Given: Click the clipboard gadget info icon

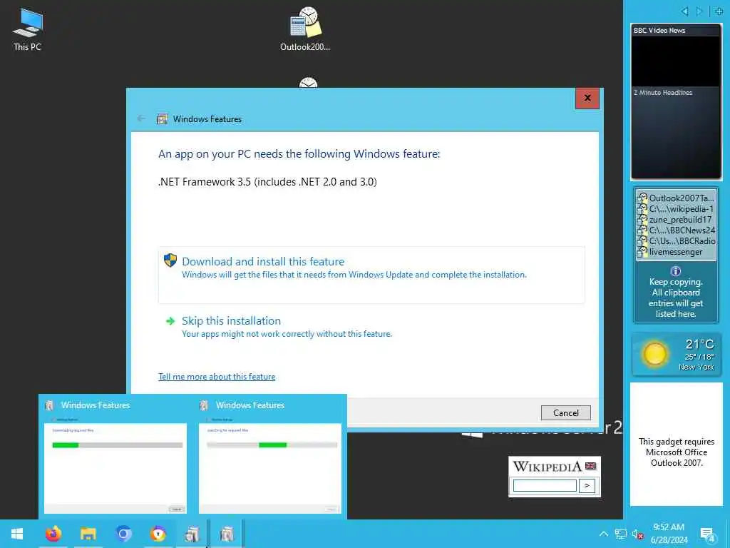Looking at the screenshot, I should tap(676, 270).
